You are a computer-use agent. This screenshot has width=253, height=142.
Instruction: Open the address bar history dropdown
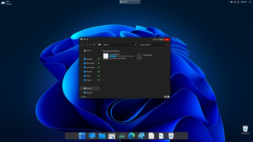131,45
